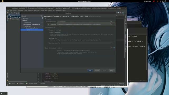This screenshot has width=169, height=95.
Task: Open the network status indicator
Action: pyautogui.click(x=160, y=1)
